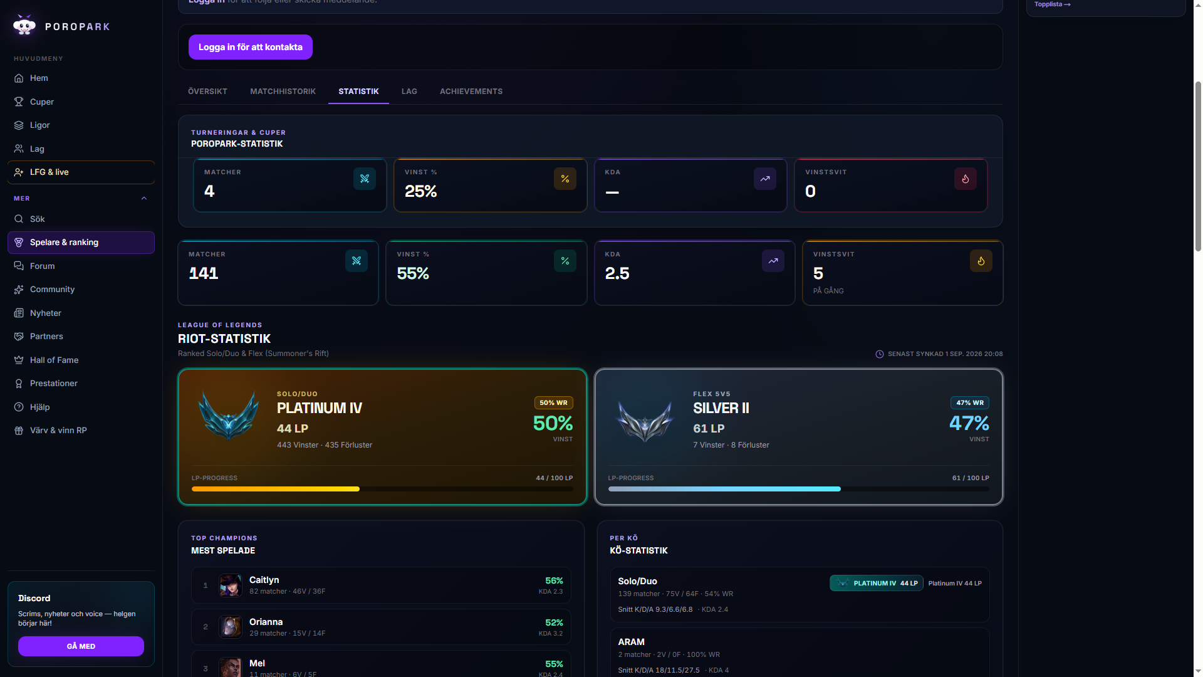1203x677 pixels.
Task: Click the Discord card heading
Action: pos(34,599)
